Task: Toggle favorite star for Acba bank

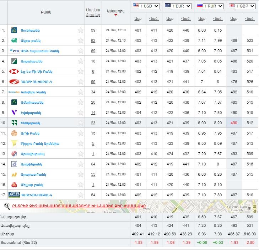Action: coord(81,41)
